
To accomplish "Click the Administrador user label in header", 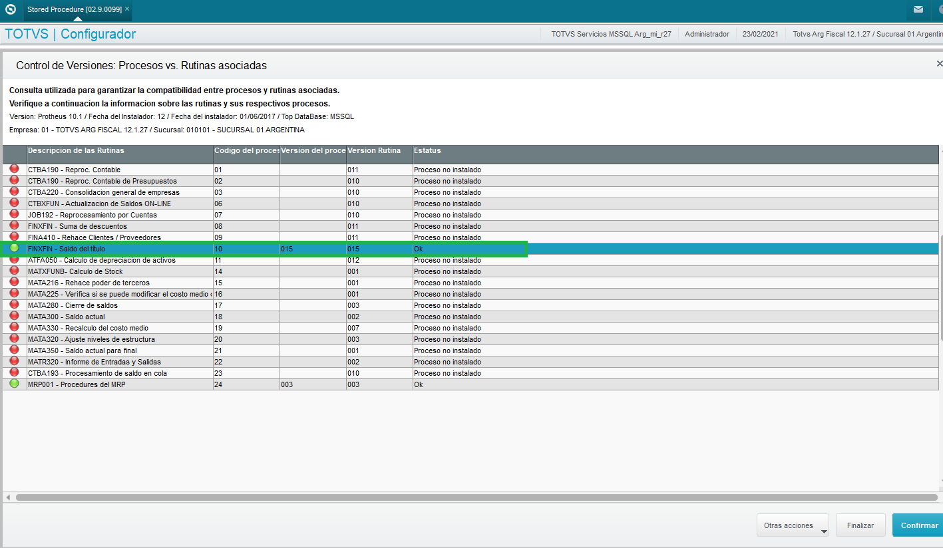I will 707,34.
